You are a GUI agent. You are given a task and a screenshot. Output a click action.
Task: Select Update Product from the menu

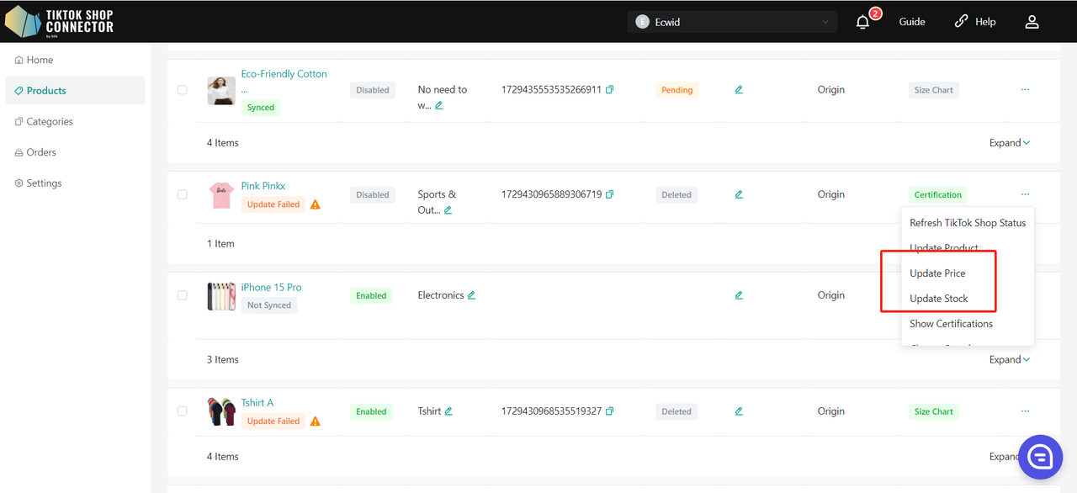(x=968, y=248)
